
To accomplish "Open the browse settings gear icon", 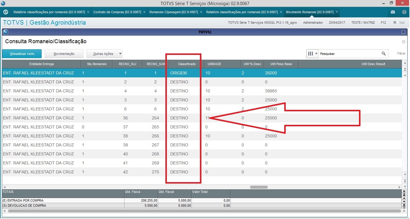I will [x=404, y=42].
